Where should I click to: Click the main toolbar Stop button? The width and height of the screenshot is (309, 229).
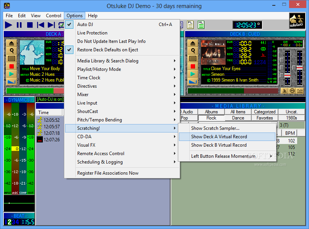point(30,25)
